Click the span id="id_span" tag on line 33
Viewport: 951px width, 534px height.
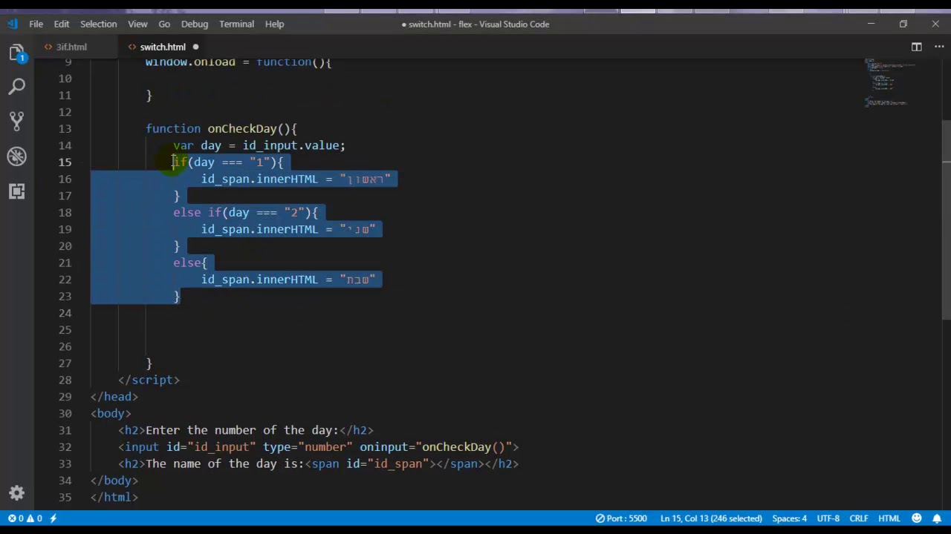click(371, 464)
